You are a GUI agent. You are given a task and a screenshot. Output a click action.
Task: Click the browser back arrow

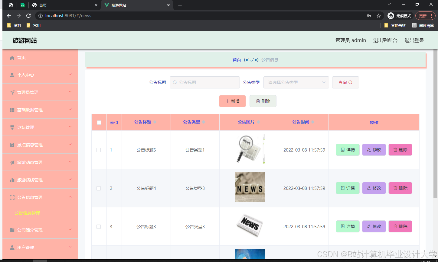(x=9, y=16)
